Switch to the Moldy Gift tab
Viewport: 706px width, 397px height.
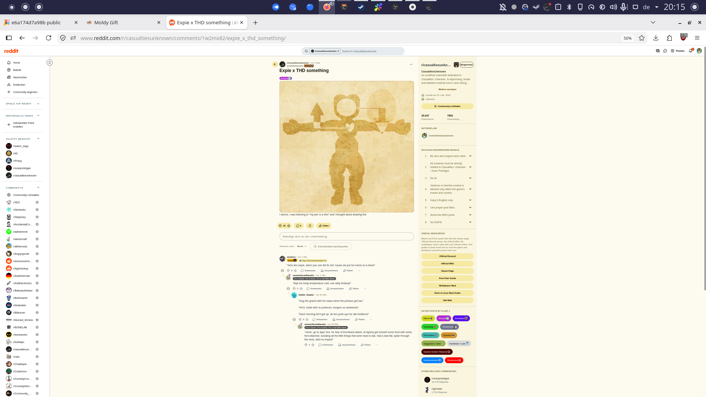coord(123,22)
